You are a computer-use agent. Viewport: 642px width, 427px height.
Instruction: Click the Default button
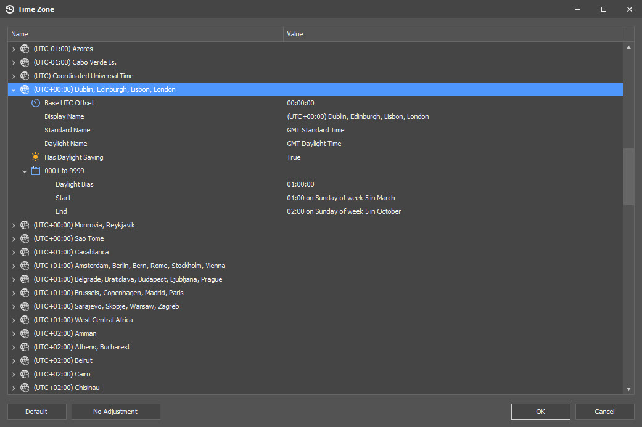(37, 412)
